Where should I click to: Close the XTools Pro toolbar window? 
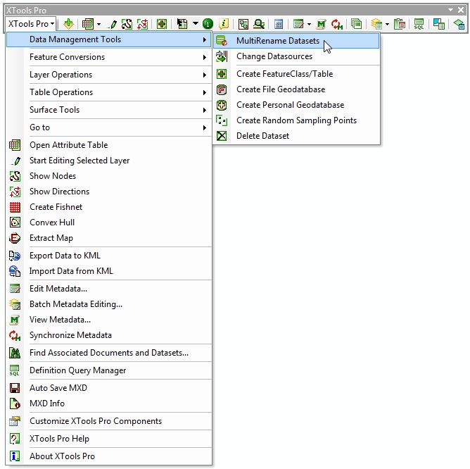pos(461,10)
